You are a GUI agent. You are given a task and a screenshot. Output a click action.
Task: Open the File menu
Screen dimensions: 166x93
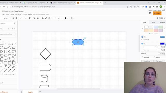click(3, 14)
